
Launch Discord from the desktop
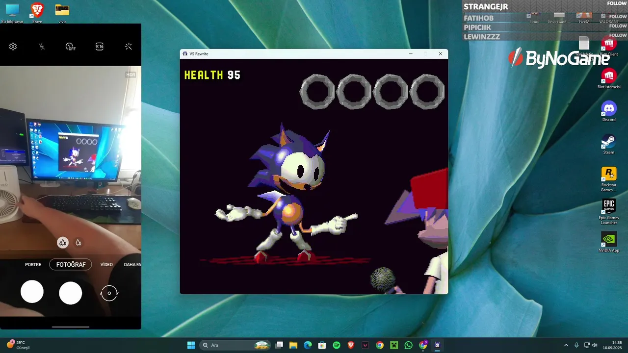(609, 111)
